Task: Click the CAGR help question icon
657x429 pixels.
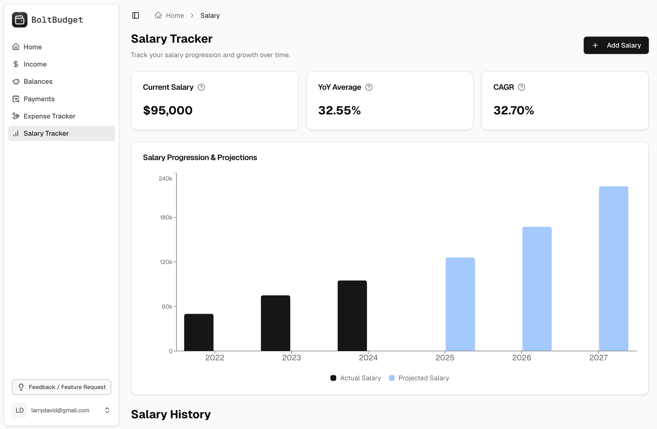Action: click(522, 87)
